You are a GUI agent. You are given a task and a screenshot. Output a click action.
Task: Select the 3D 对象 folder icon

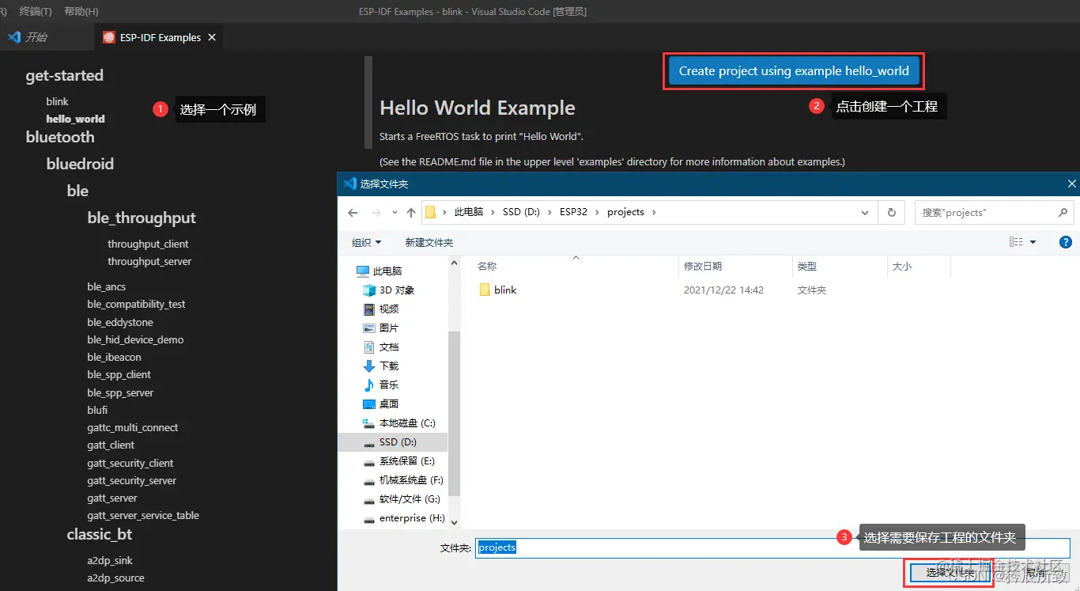(369, 290)
